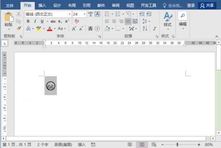
Task: Click the Share (共享) button
Action: [x=207, y=6]
